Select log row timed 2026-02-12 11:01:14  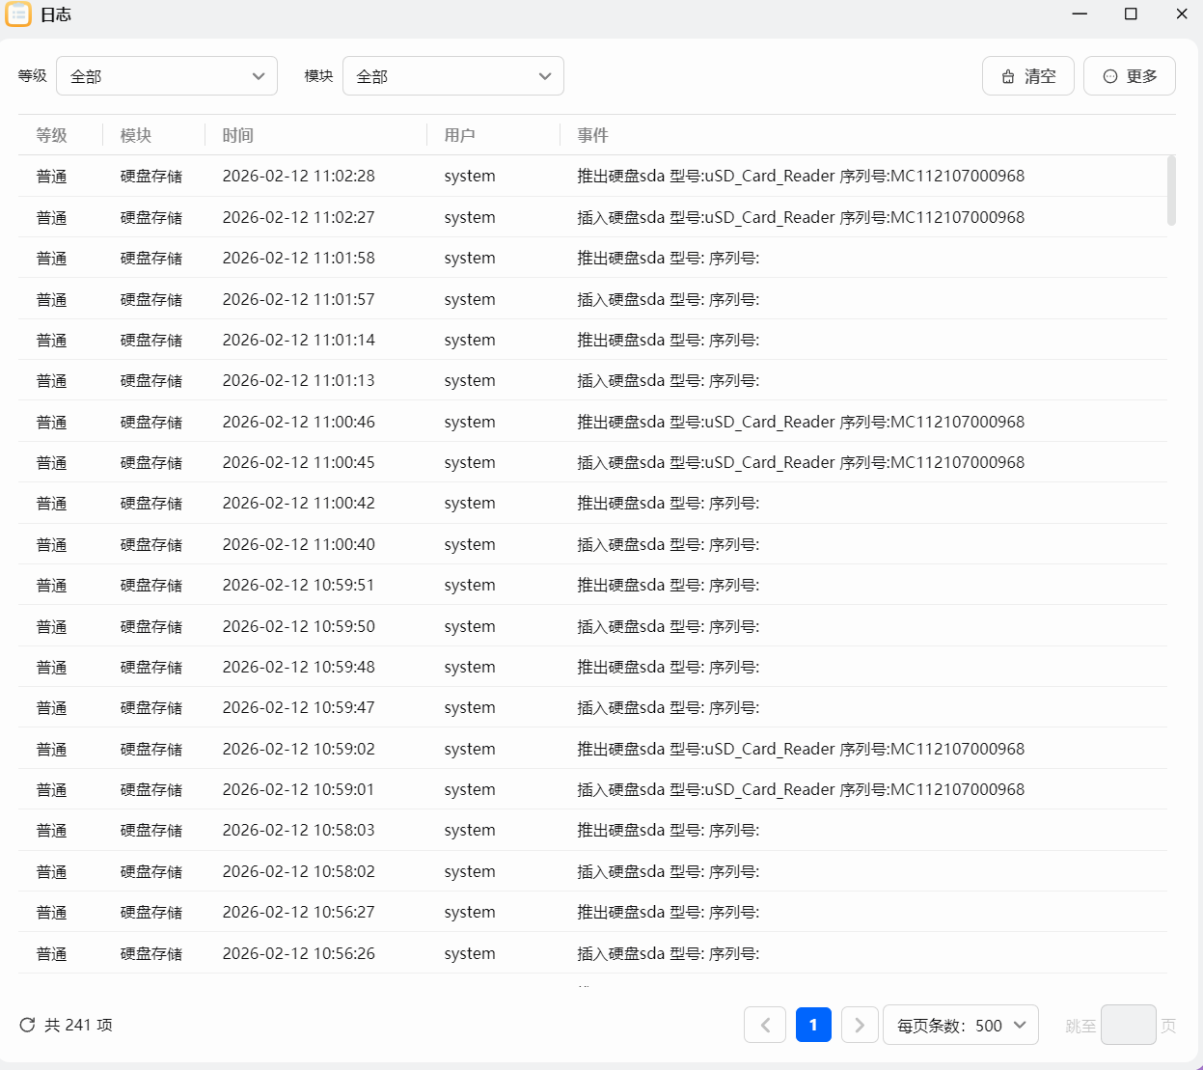click(592, 340)
